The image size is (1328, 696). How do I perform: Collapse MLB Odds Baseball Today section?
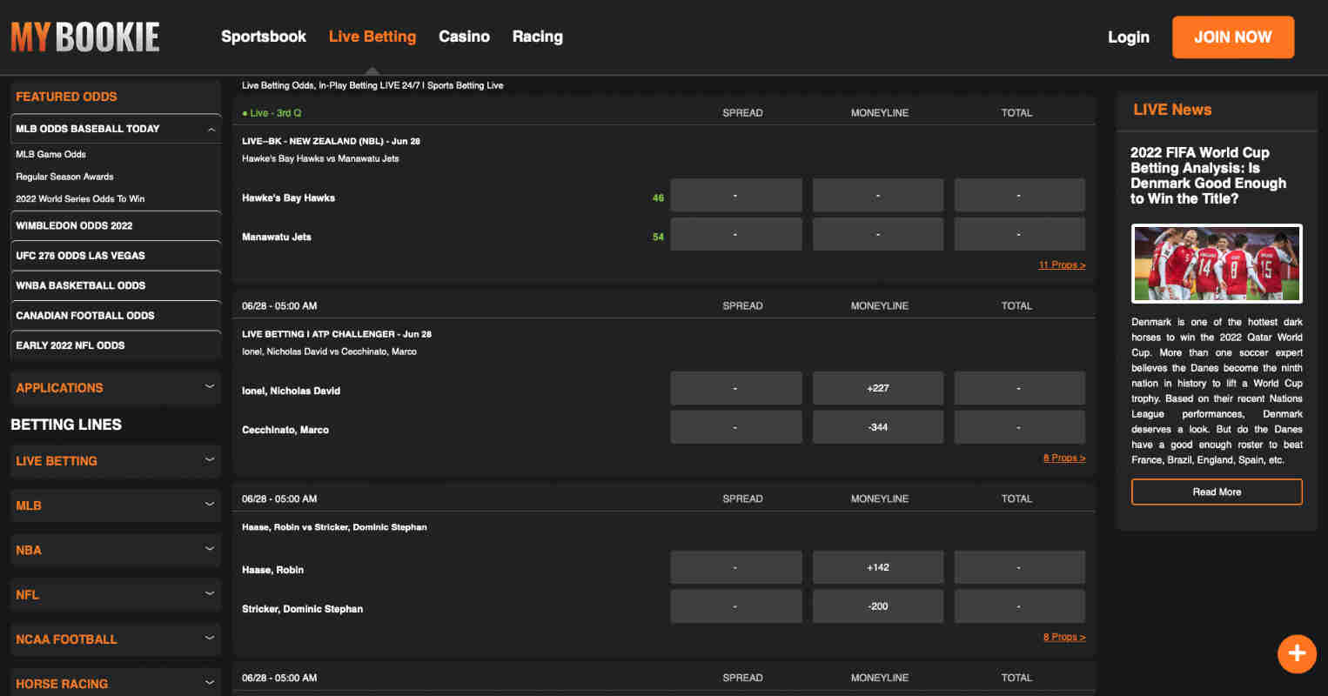[x=211, y=130]
